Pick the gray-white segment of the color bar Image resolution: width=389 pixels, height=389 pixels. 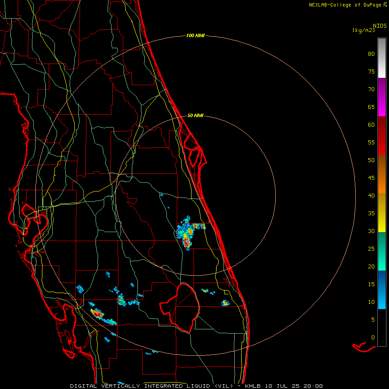[382, 58]
